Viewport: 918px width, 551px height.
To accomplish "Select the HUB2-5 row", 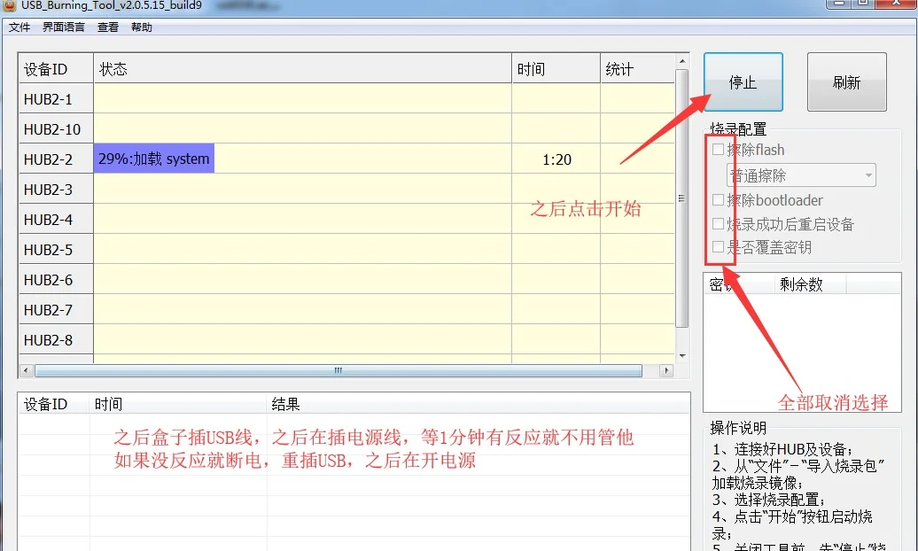I will click(x=346, y=250).
